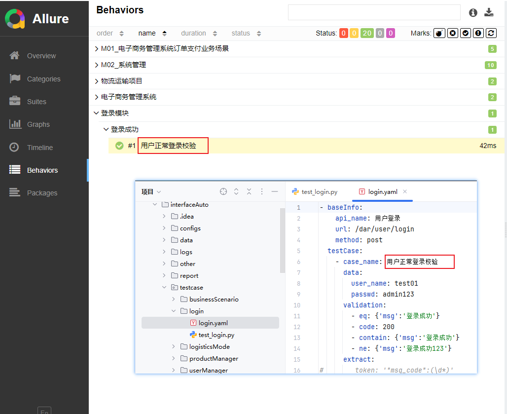Open Categories in the sidebar
This screenshot has height=414, width=507.
[44, 79]
